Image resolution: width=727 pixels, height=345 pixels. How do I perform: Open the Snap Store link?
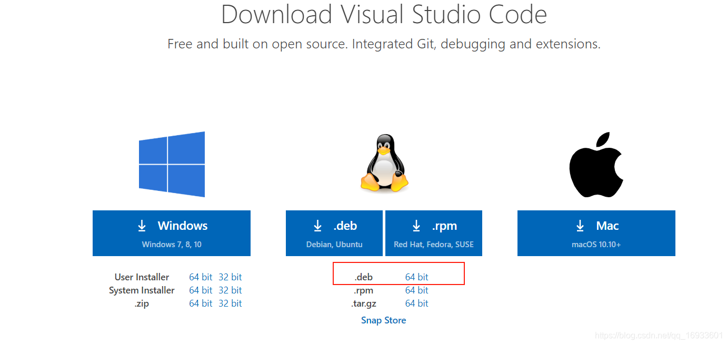pyautogui.click(x=383, y=320)
